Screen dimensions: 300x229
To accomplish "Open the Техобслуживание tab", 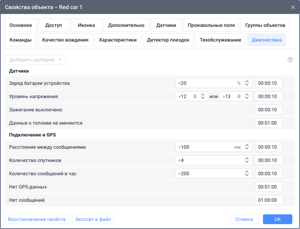I will (x=220, y=40).
